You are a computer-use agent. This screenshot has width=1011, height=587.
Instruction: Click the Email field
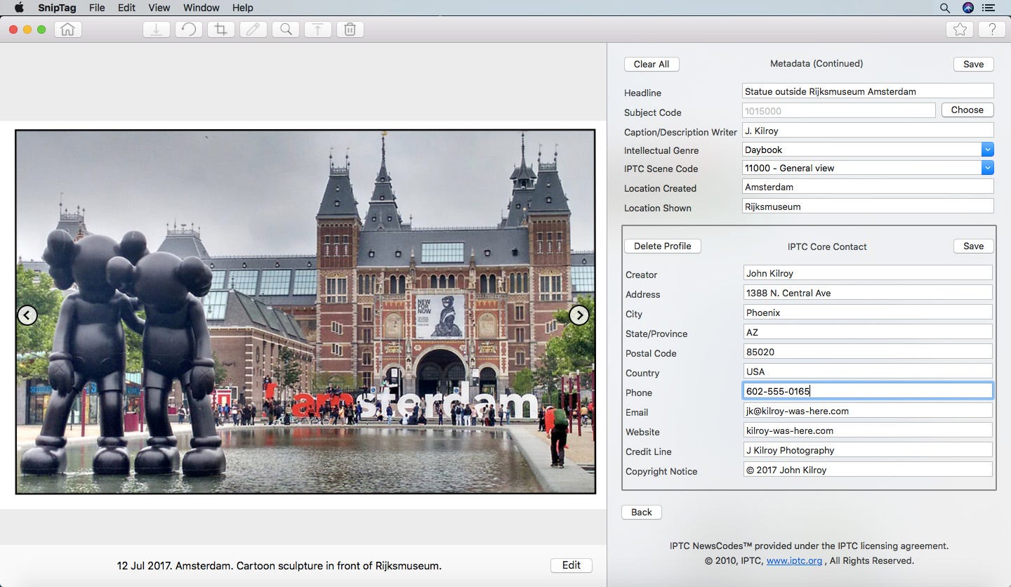[x=868, y=410]
